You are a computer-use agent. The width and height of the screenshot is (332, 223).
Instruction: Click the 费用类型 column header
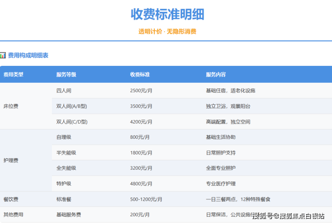(13, 75)
